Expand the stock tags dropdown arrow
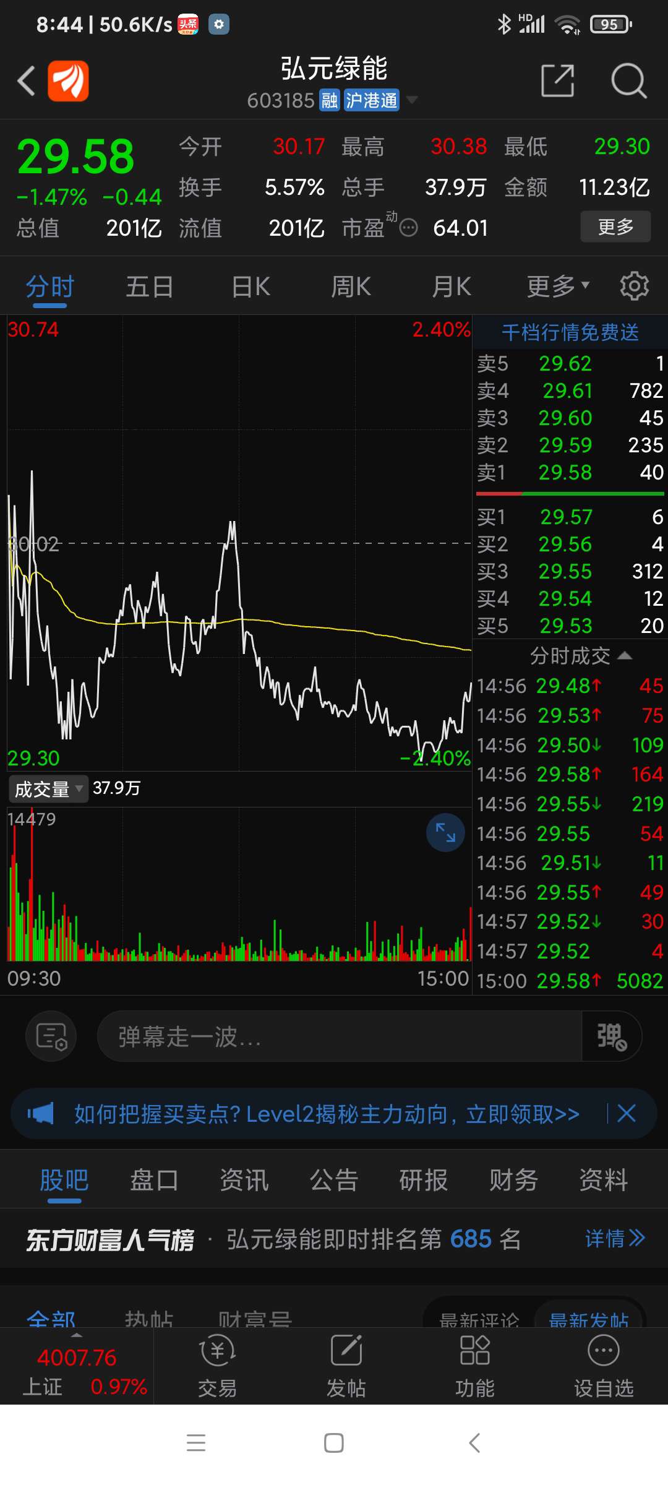The width and height of the screenshot is (668, 1485). (411, 100)
